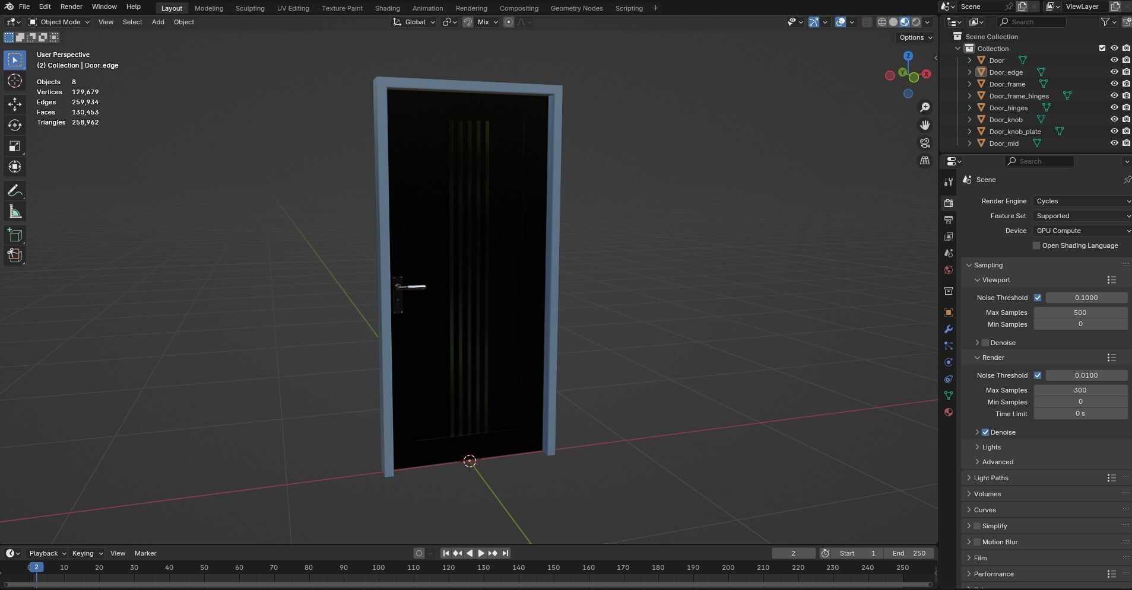Screen dimensions: 1132x590
Task: Switch to the Modeling workspace tab
Action: tap(209, 8)
